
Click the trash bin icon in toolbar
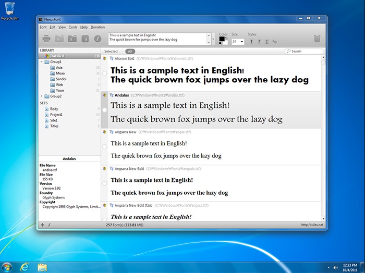tap(317, 39)
